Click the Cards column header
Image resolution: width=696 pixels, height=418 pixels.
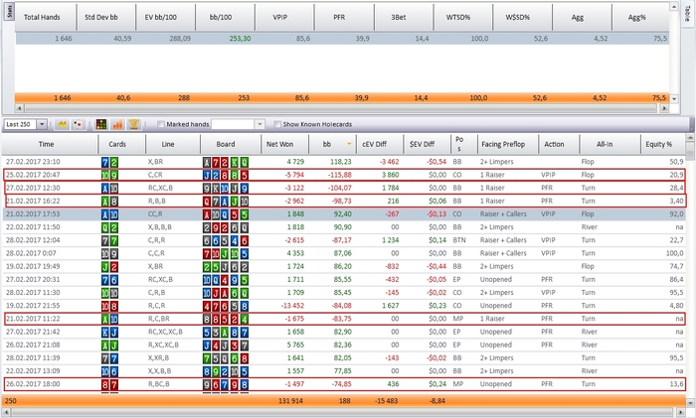click(x=121, y=144)
